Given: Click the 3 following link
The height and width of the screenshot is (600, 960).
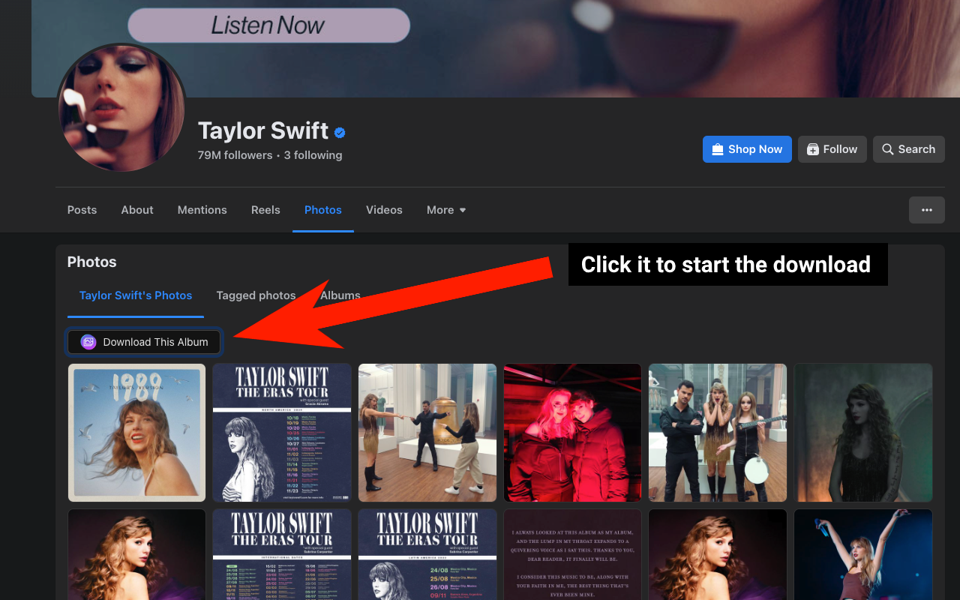Looking at the screenshot, I should 313,155.
